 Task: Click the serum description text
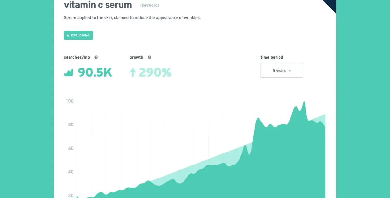click(x=132, y=18)
